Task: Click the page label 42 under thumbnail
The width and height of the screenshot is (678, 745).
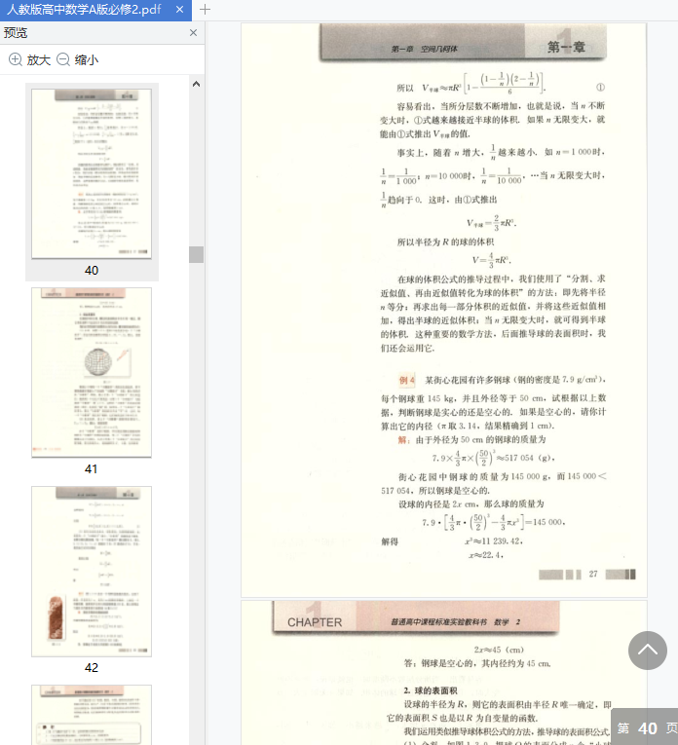Action: coord(92,667)
